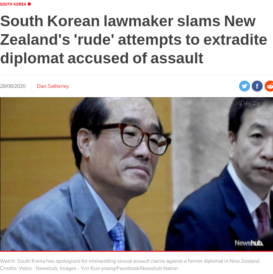Share the article on Reddit
The image size is (273, 274).
(x=269, y=86)
